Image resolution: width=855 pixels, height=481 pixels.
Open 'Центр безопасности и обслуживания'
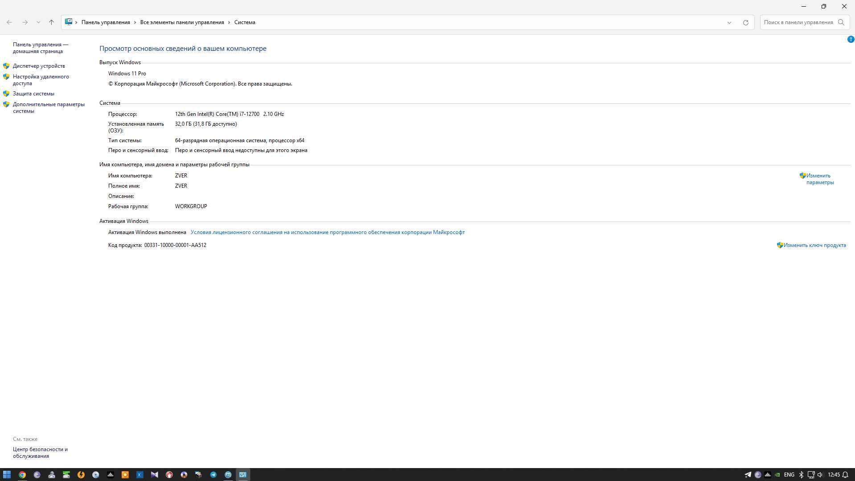40,452
